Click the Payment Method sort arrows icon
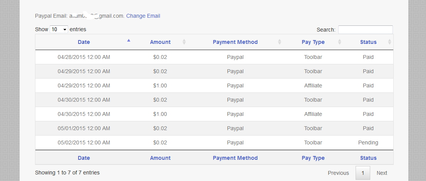This screenshot has width=426, height=181. 279,42
